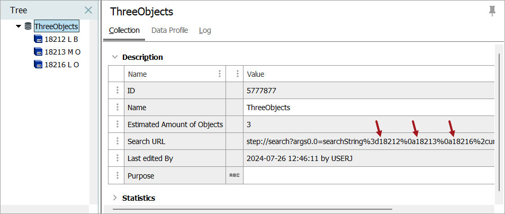The width and height of the screenshot is (505, 214).
Task: Click the product icon beside 18216 L O
Action: [38, 65]
